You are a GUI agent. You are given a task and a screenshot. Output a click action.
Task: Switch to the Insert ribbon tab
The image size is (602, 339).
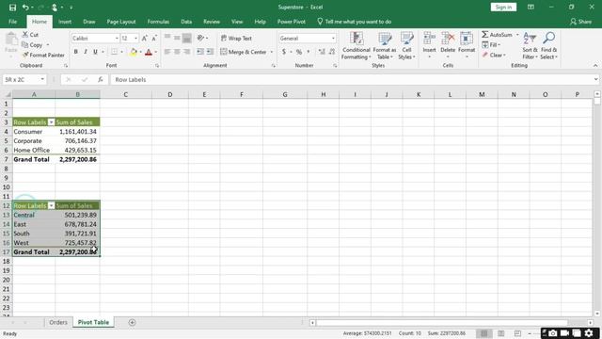pyautogui.click(x=65, y=22)
